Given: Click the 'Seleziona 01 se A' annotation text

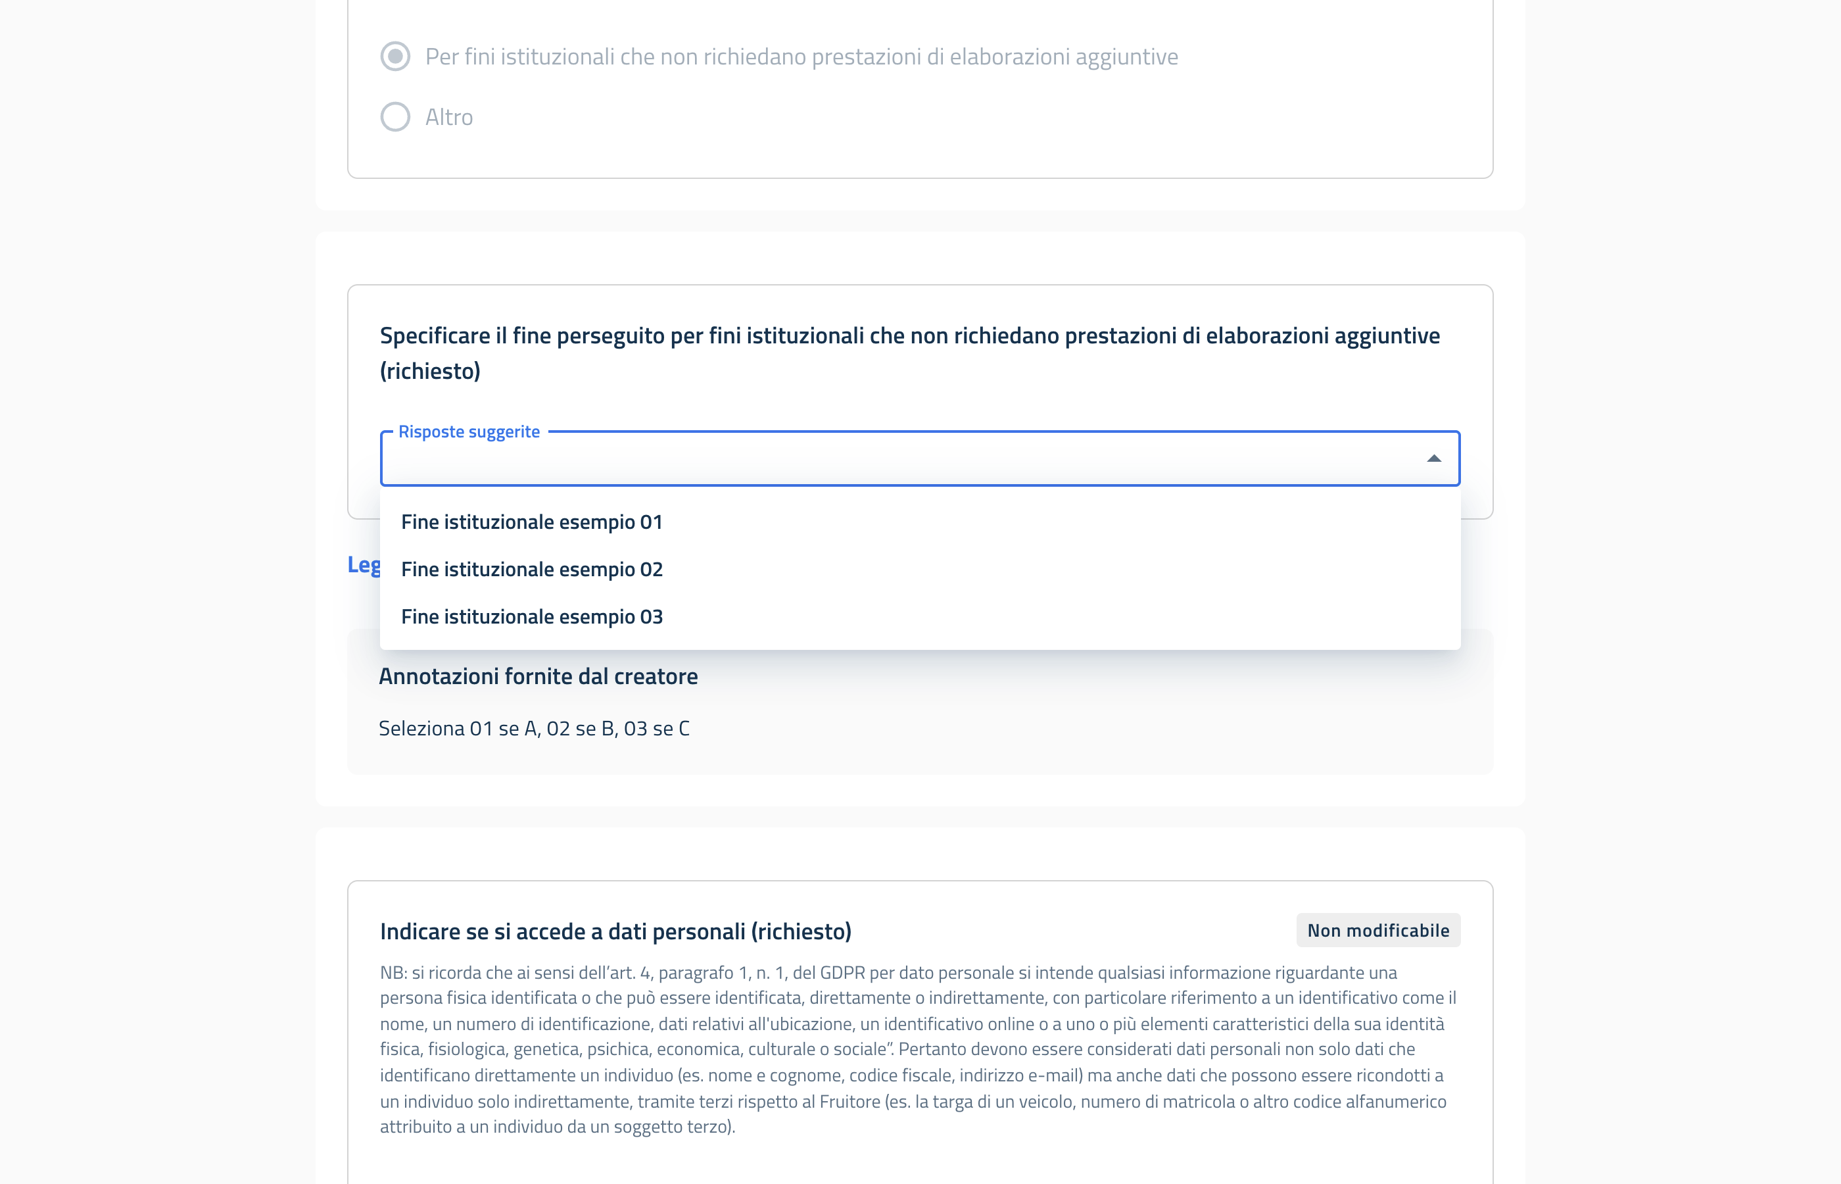Looking at the screenshot, I should pyautogui.click(x=534, y=729).
